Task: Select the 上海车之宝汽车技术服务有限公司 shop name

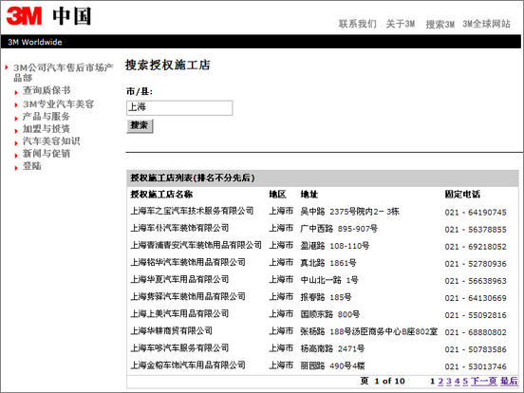Action: tap(192, 211)
